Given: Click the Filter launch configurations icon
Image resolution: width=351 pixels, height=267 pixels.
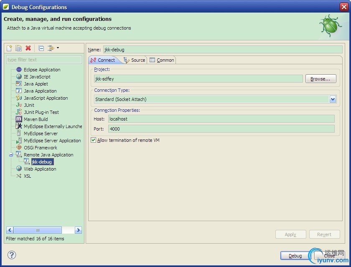Looking at the screenshot, I should click(51, 48).
